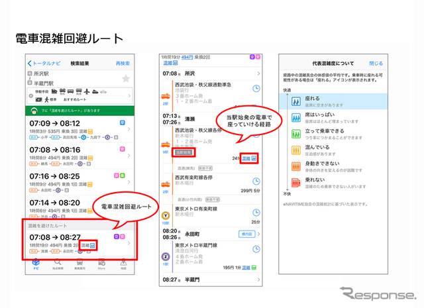Select the 07:09 → 08:12 route
The width and height of the screenshot is (424, 308).
pos(79,130)
